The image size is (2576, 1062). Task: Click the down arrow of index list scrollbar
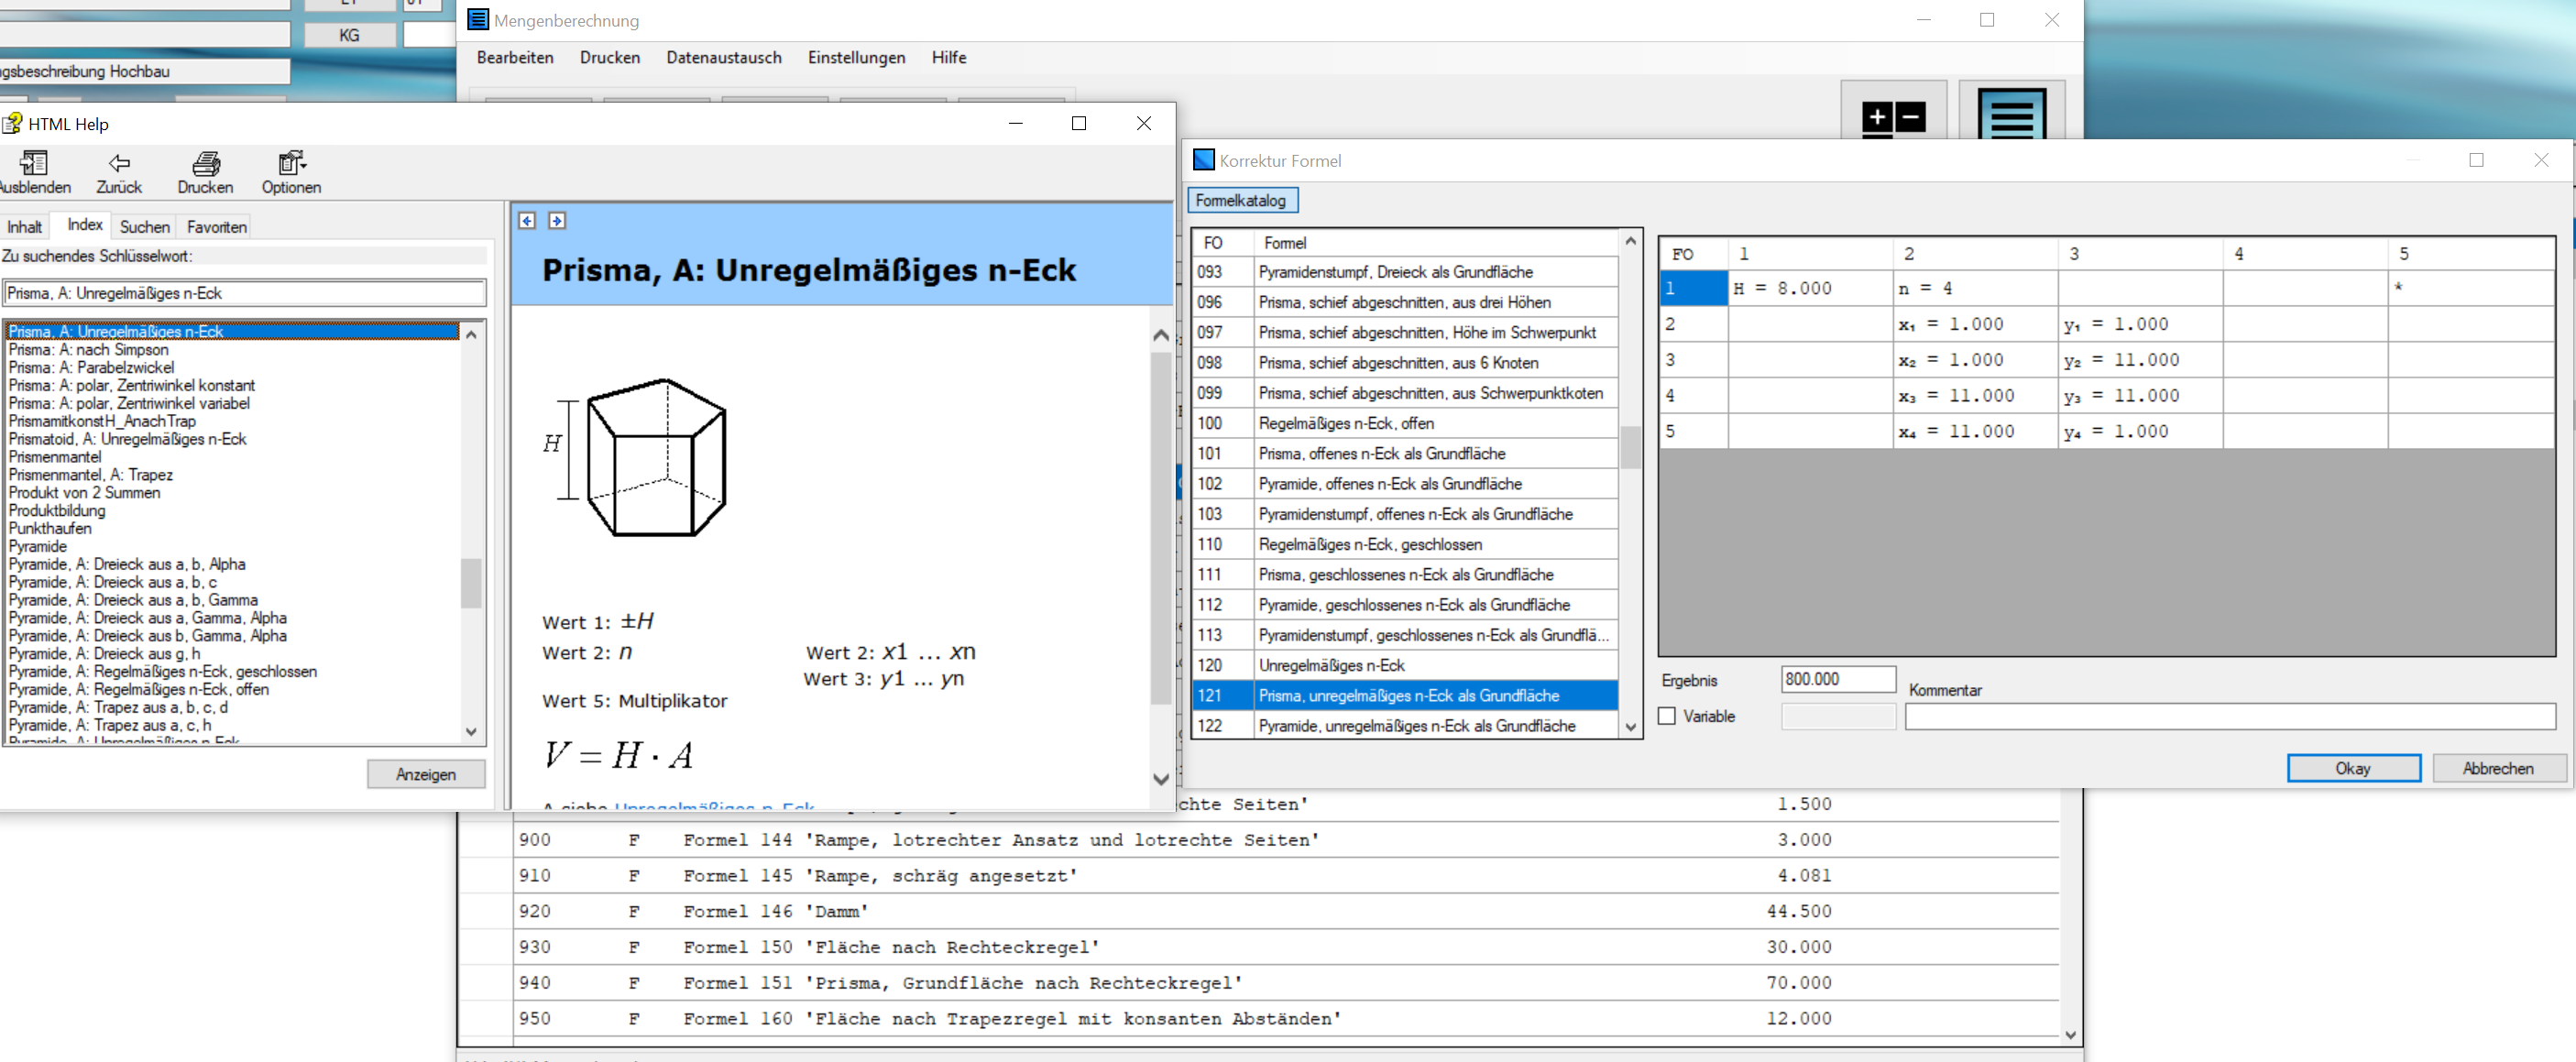pyautogui.click(x=471, y=731)
